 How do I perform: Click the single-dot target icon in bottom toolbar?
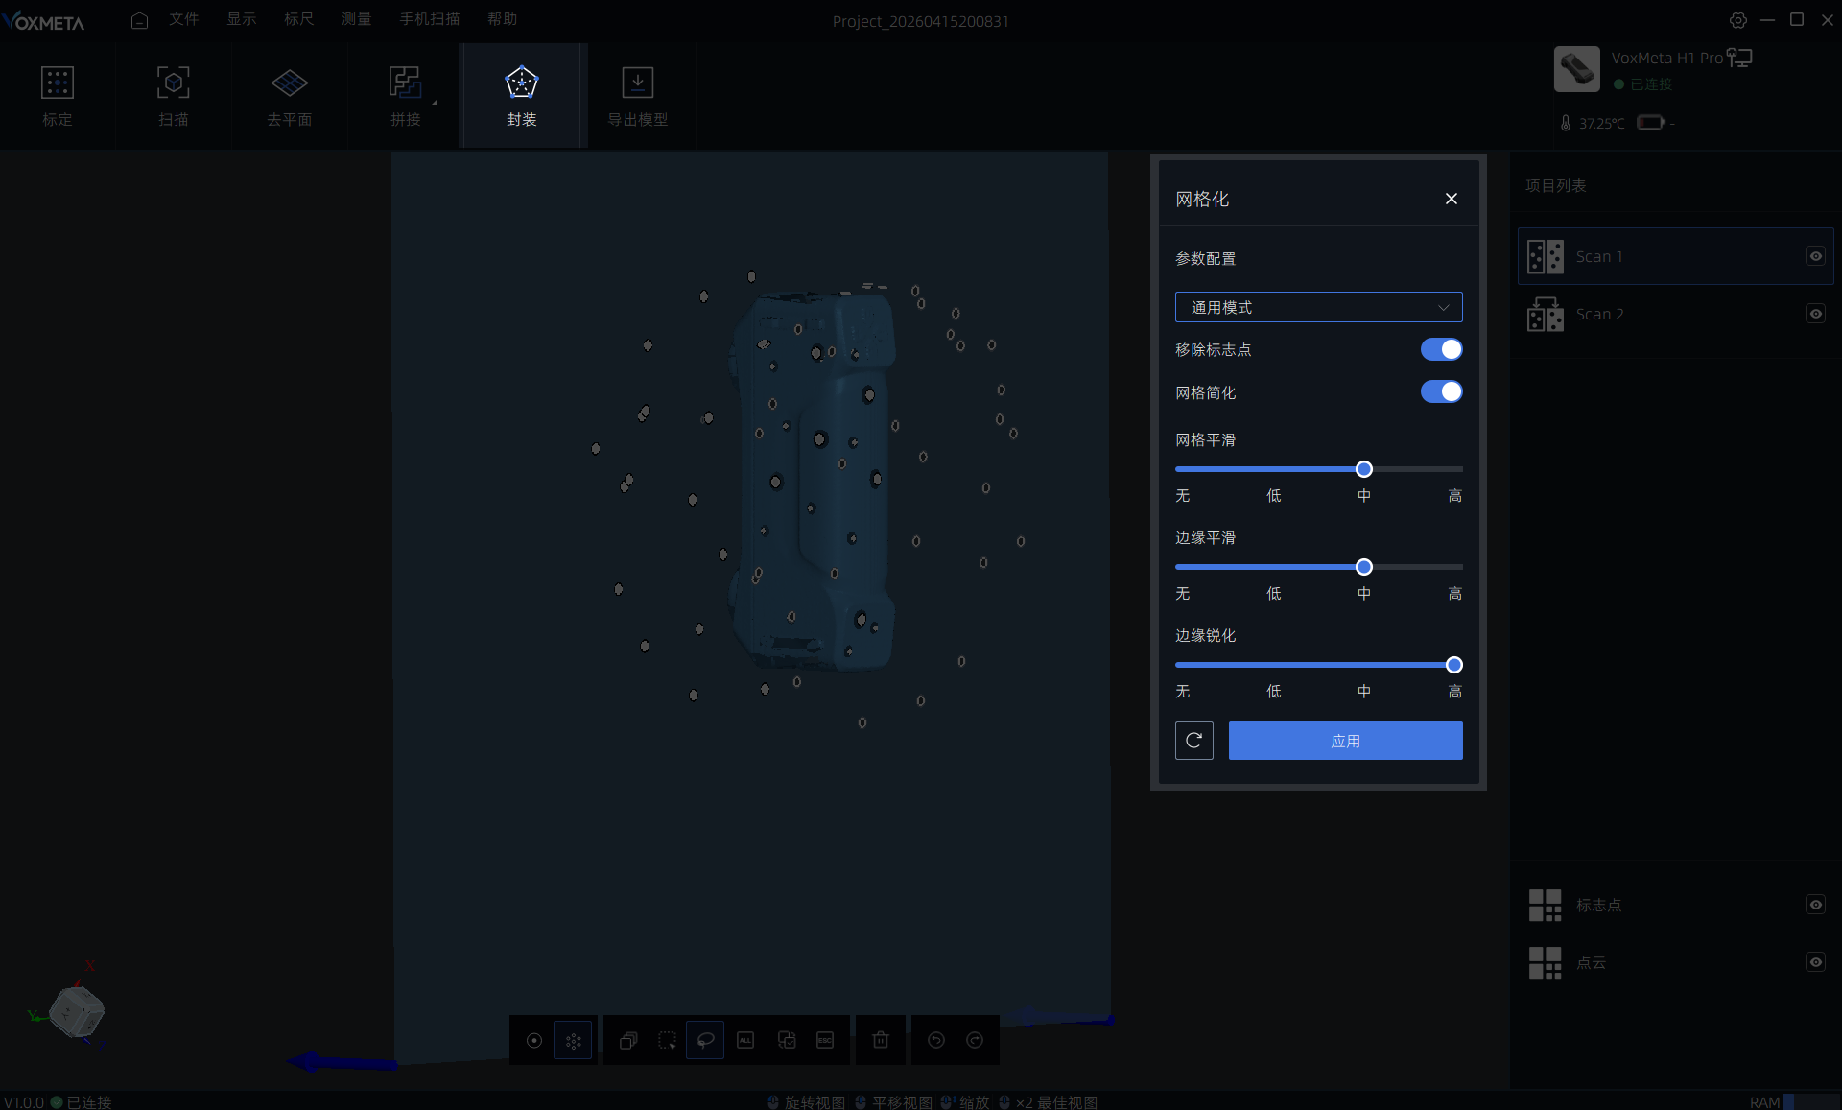pyautogui.click(x=534, y=1041)
